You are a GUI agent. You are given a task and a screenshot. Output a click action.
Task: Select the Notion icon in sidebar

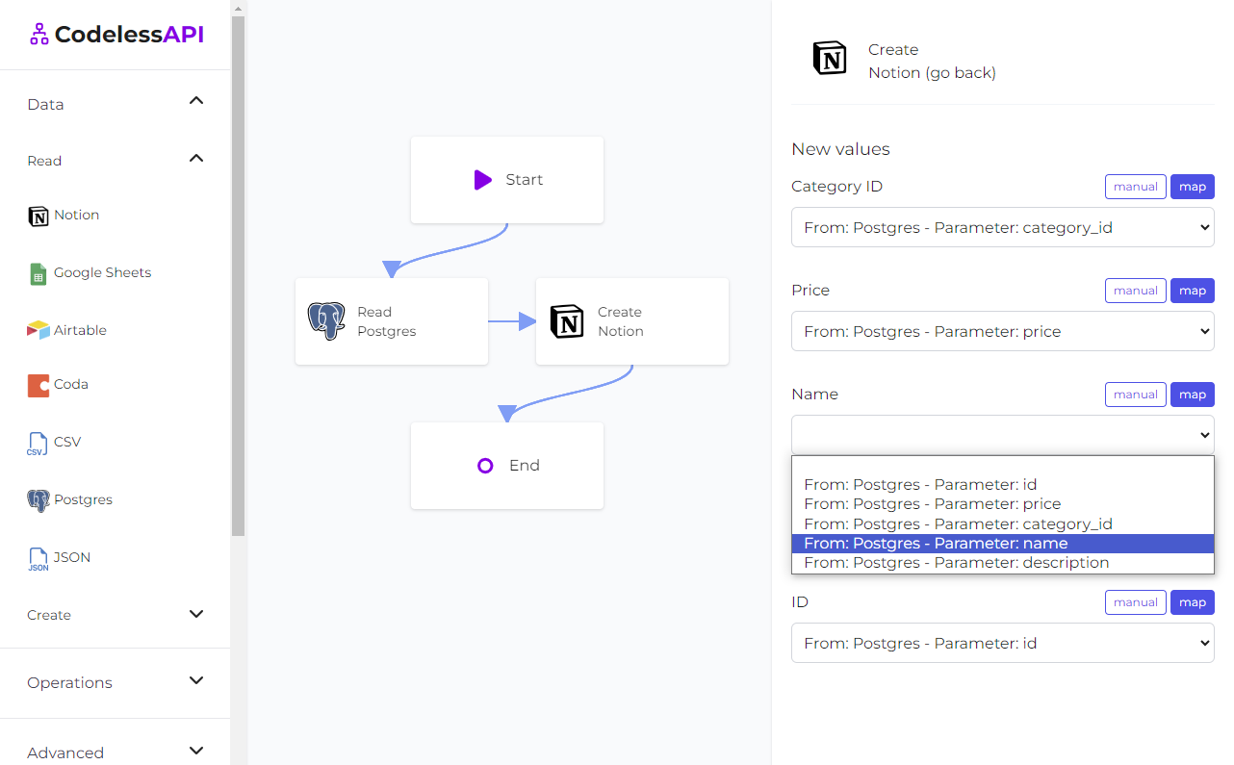click(x=38, y=216)
